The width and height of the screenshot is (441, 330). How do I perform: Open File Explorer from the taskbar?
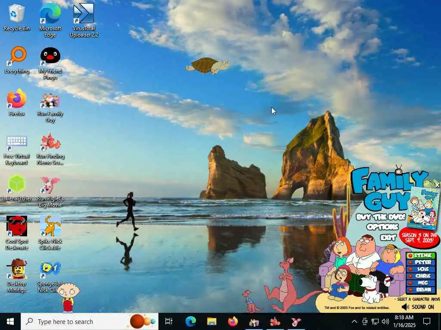(212, 321)
